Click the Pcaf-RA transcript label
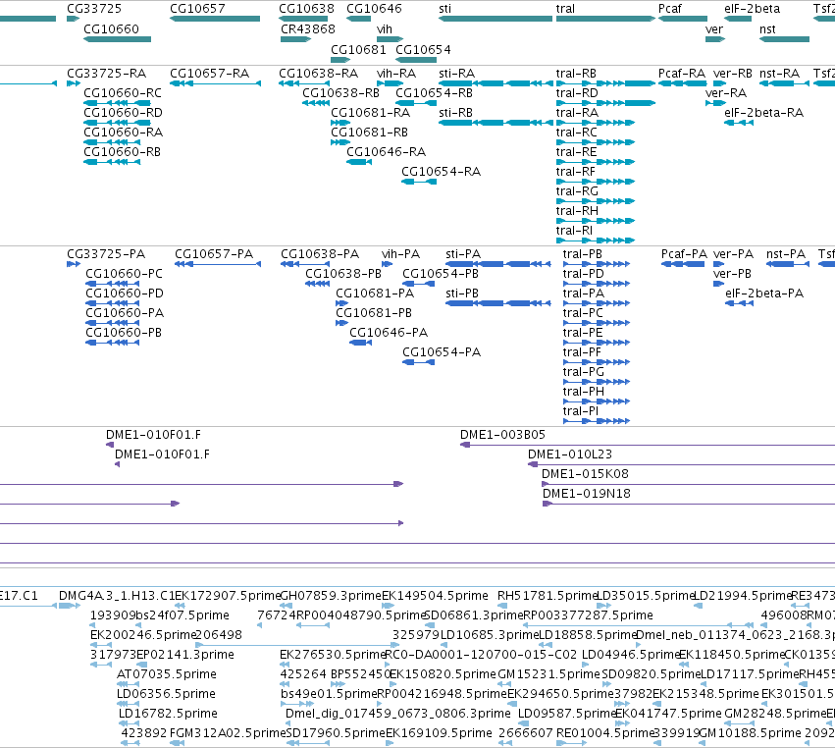 (x=682, y=73)
